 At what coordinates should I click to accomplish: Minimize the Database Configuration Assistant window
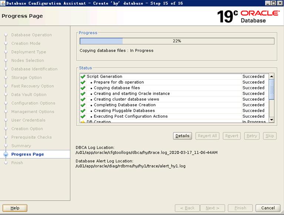268,3
